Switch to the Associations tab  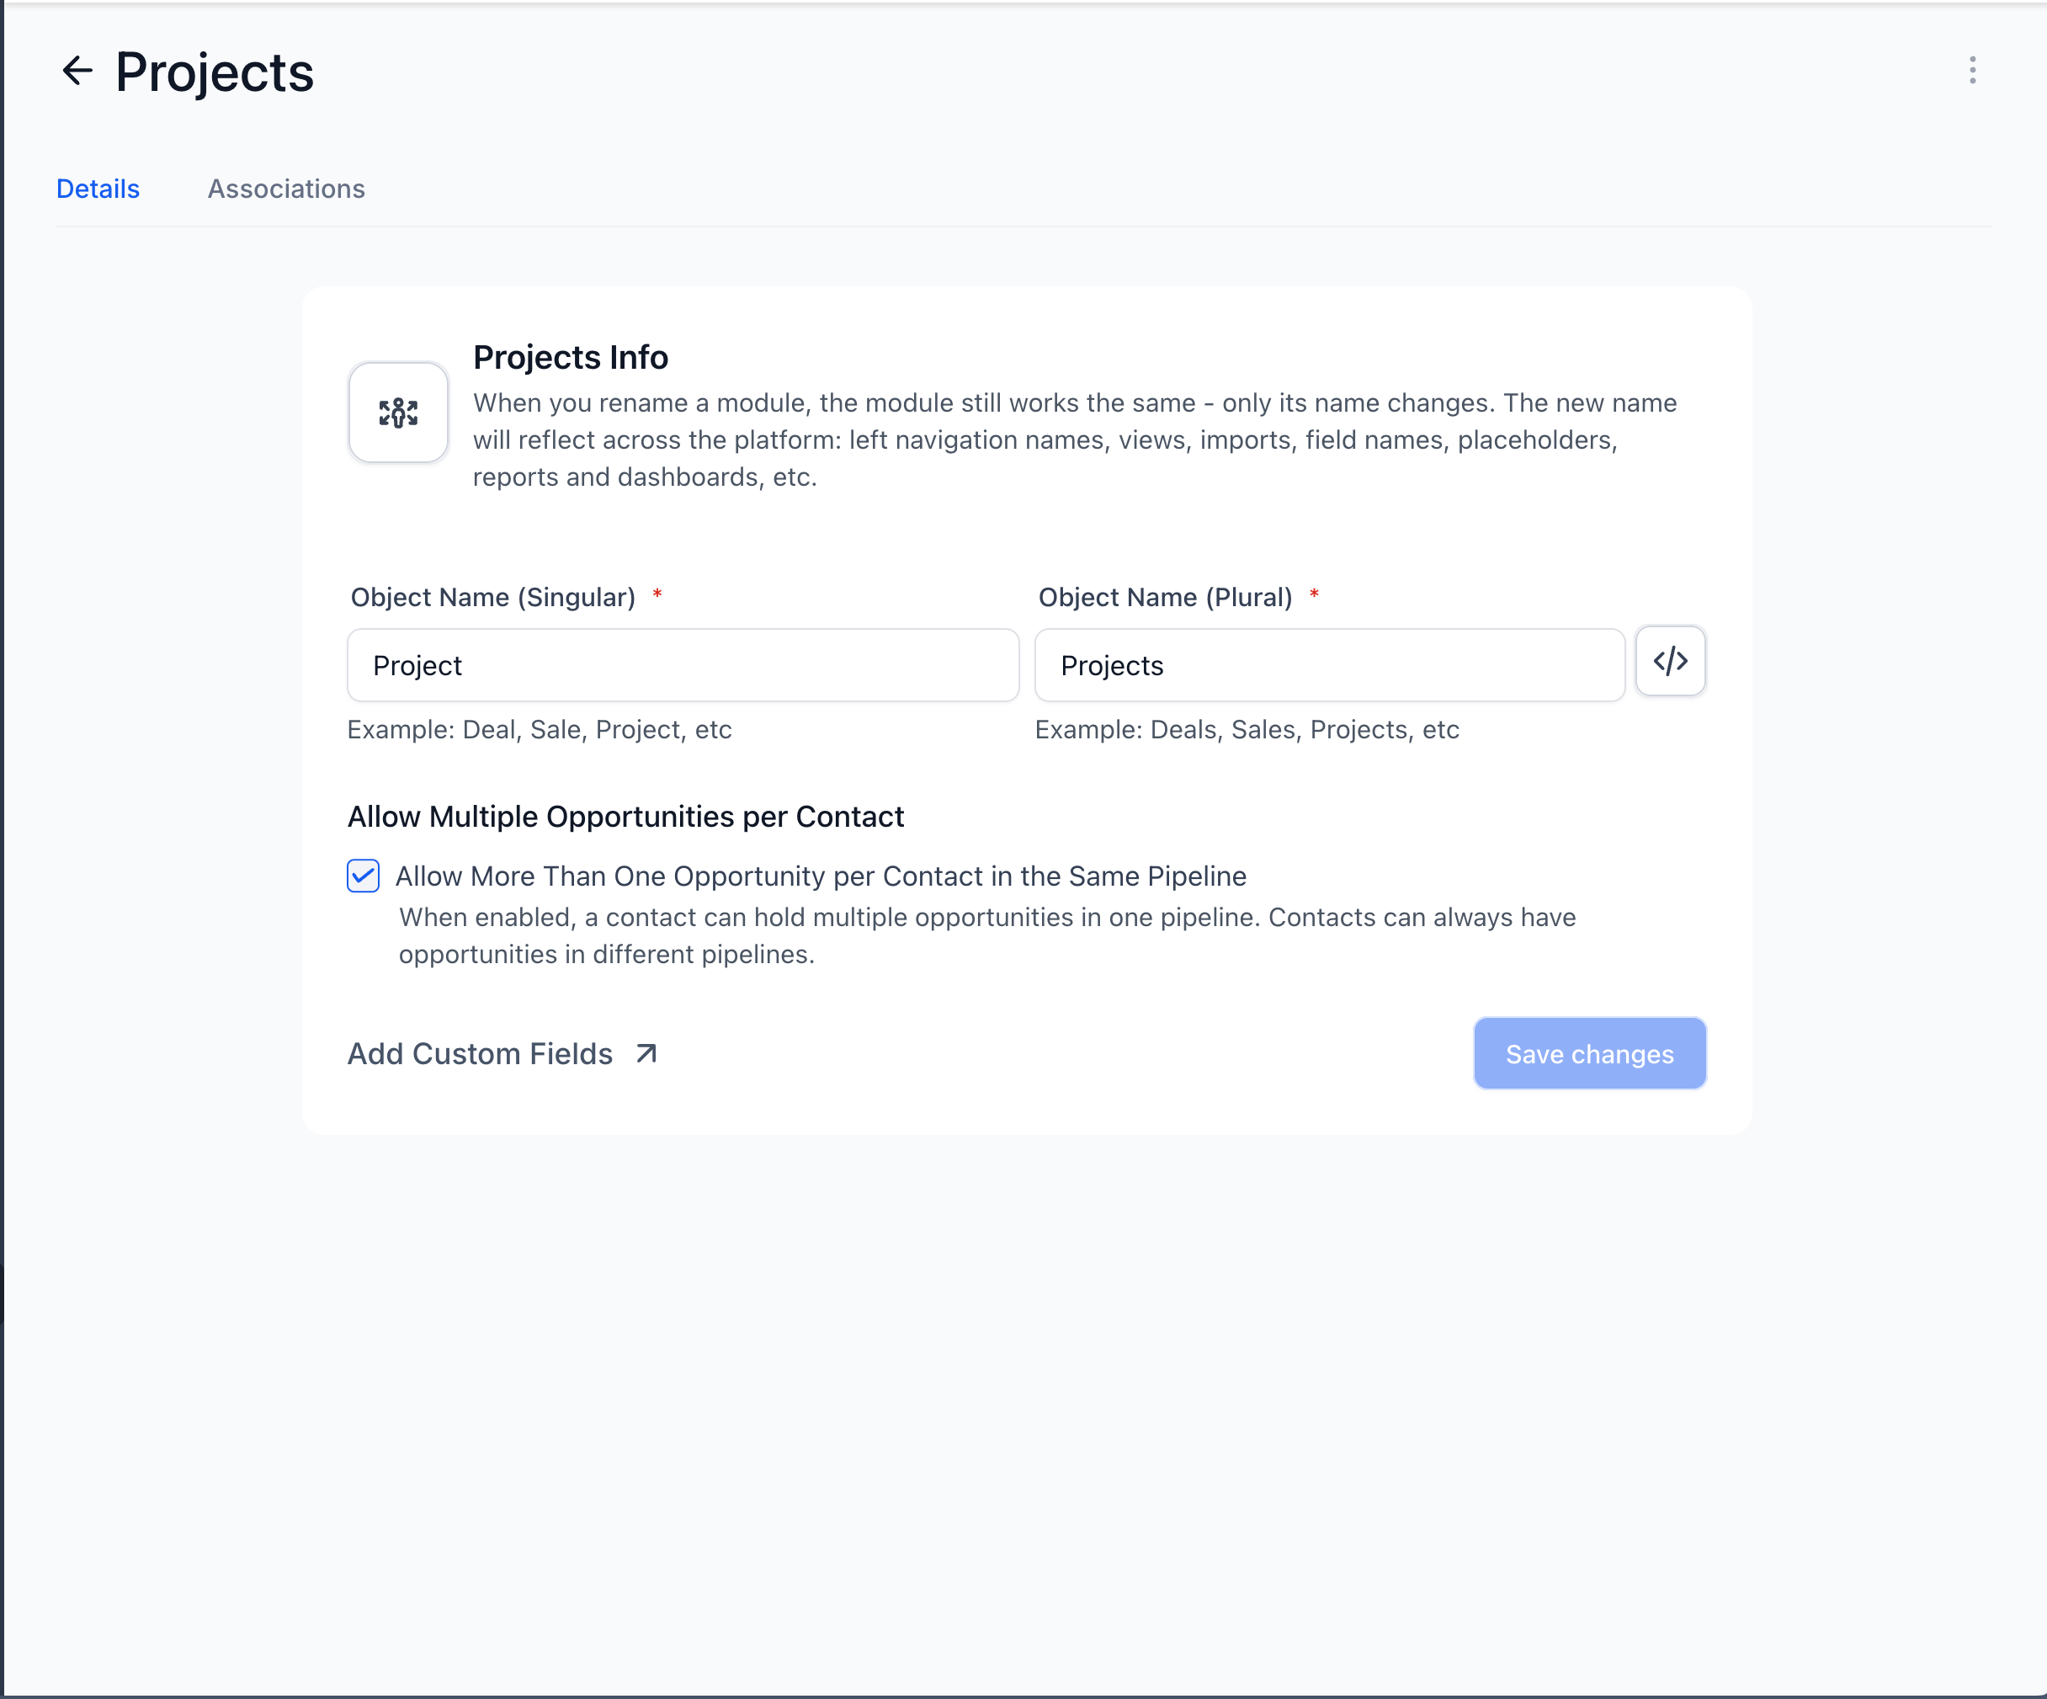click(285, 189)
